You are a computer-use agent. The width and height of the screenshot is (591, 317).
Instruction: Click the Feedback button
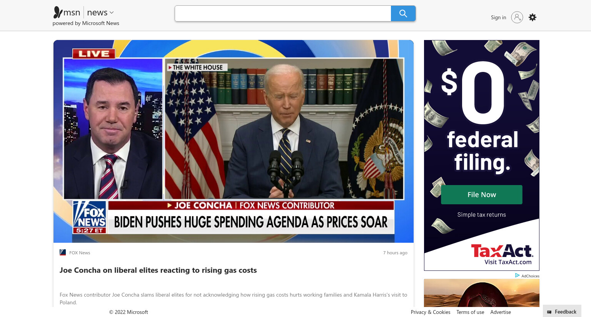coord(562,312)
